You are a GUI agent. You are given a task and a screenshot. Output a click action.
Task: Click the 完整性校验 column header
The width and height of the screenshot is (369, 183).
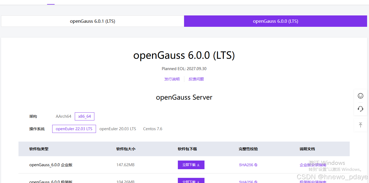[x=248, y=149]
